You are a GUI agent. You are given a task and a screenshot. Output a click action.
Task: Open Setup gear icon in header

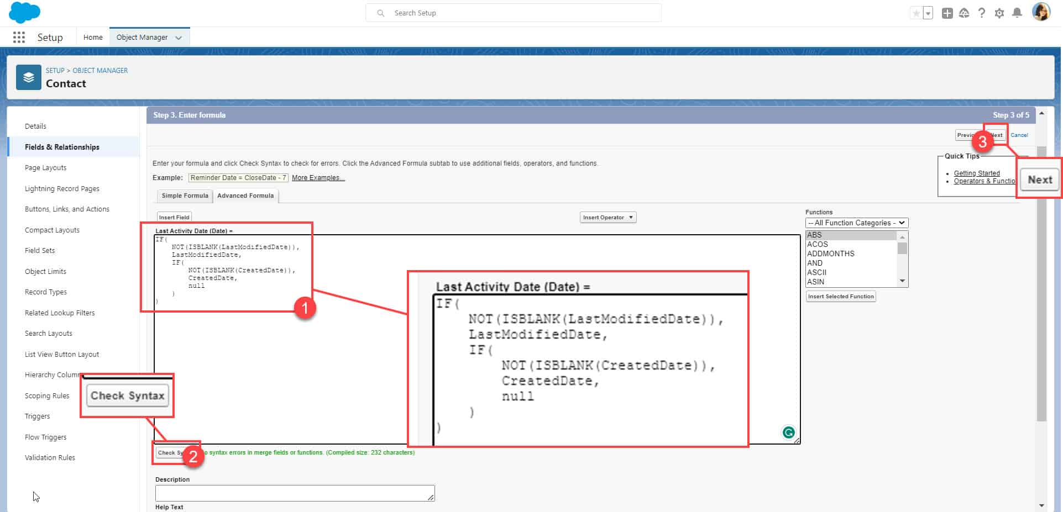(999, 13)
